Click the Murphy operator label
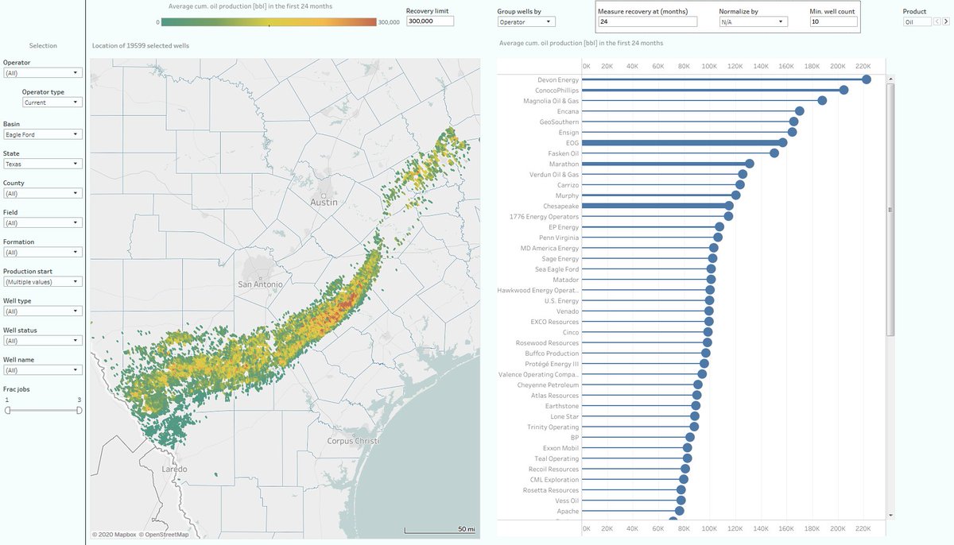Image resolution: width=954 pixels, height=545 pixels. click(x=567, y=195)
